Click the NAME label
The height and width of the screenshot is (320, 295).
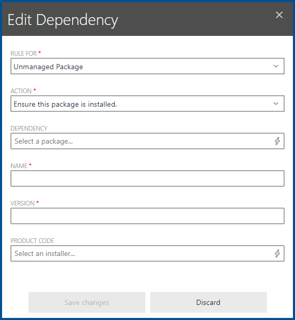(19, 165)
